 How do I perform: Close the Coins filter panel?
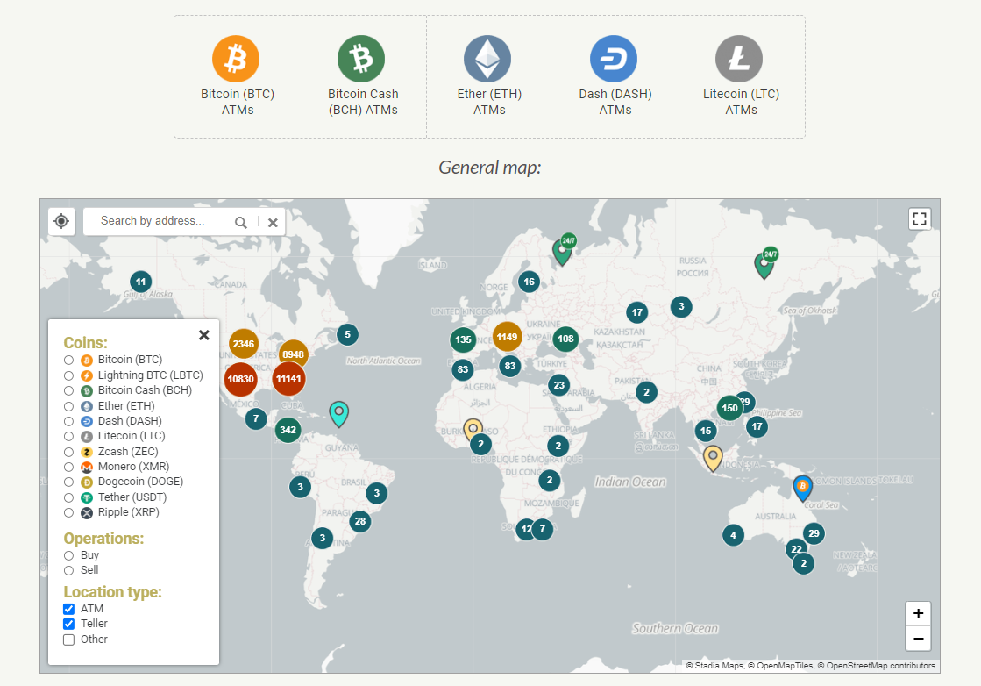[204, 335]
